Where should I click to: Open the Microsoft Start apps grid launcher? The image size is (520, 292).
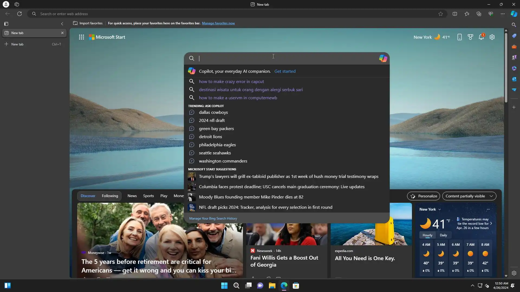[81, 37]
